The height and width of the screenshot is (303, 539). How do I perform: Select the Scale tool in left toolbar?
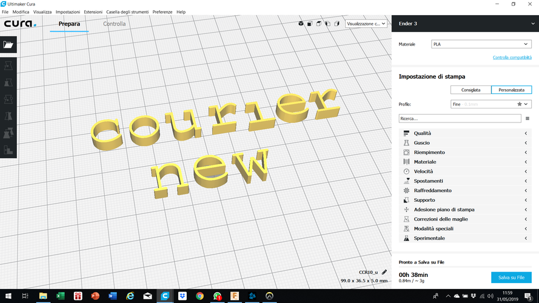[8, 82]
